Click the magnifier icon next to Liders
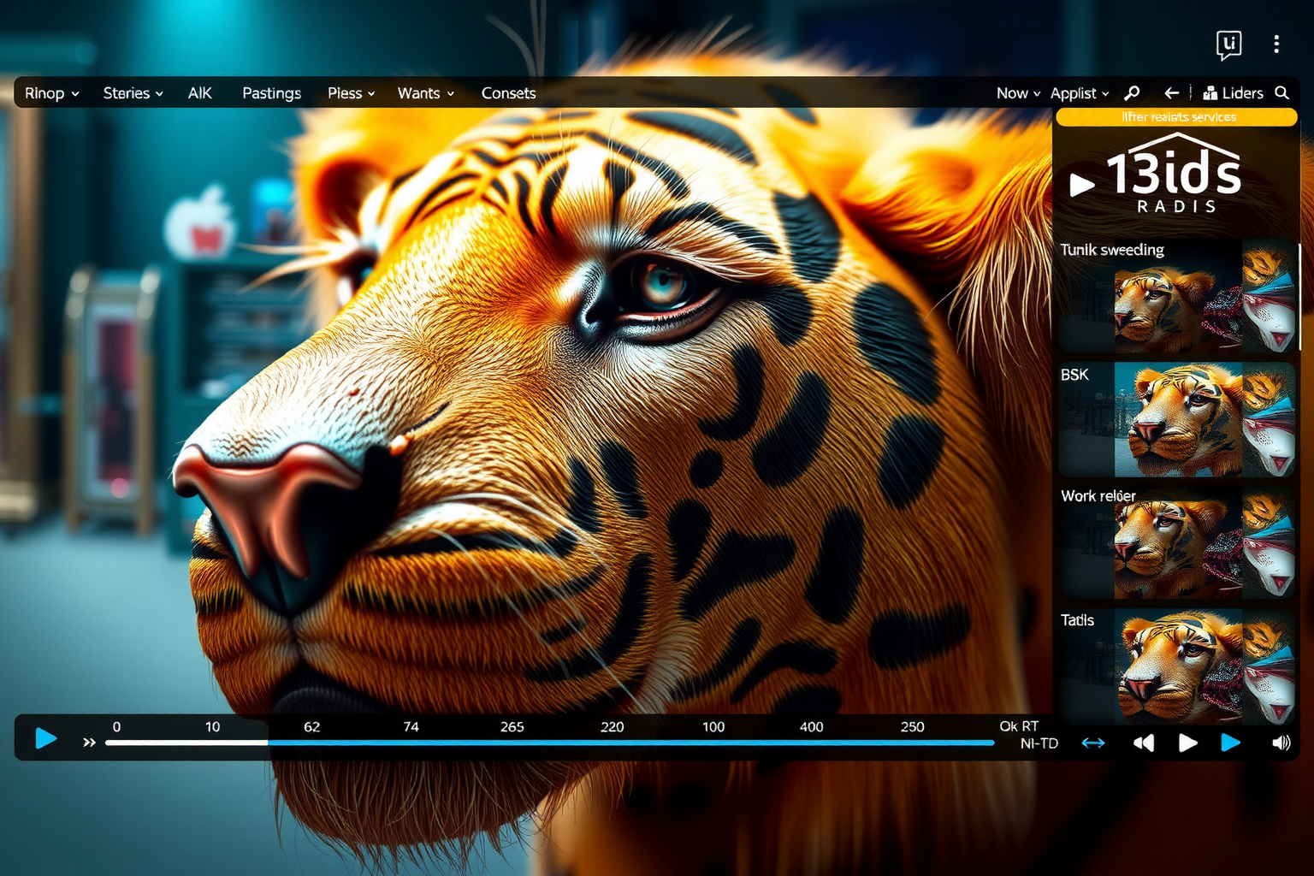The height and width of the screenshot is (876, 1314). pyautogui.click(x=1281, y=93)
